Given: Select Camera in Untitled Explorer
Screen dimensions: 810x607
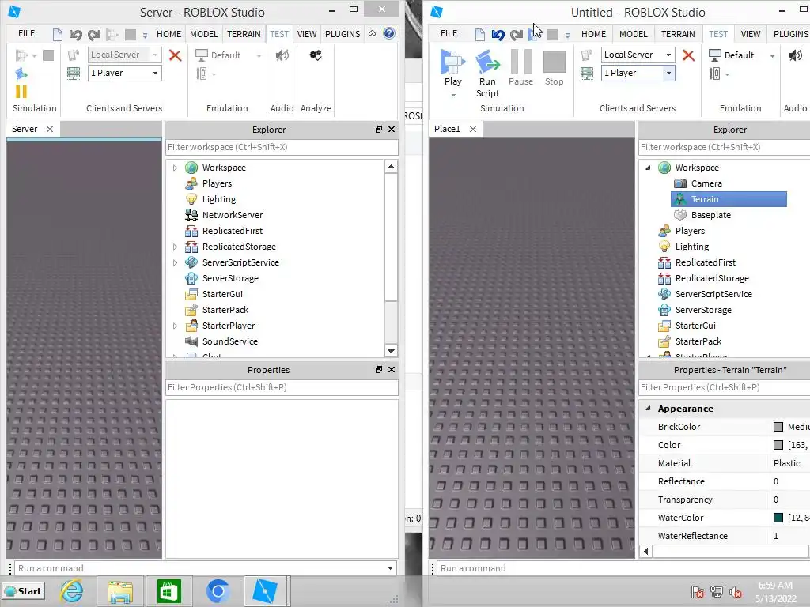Looking at the screenshot, I should (x=706, y=183).
